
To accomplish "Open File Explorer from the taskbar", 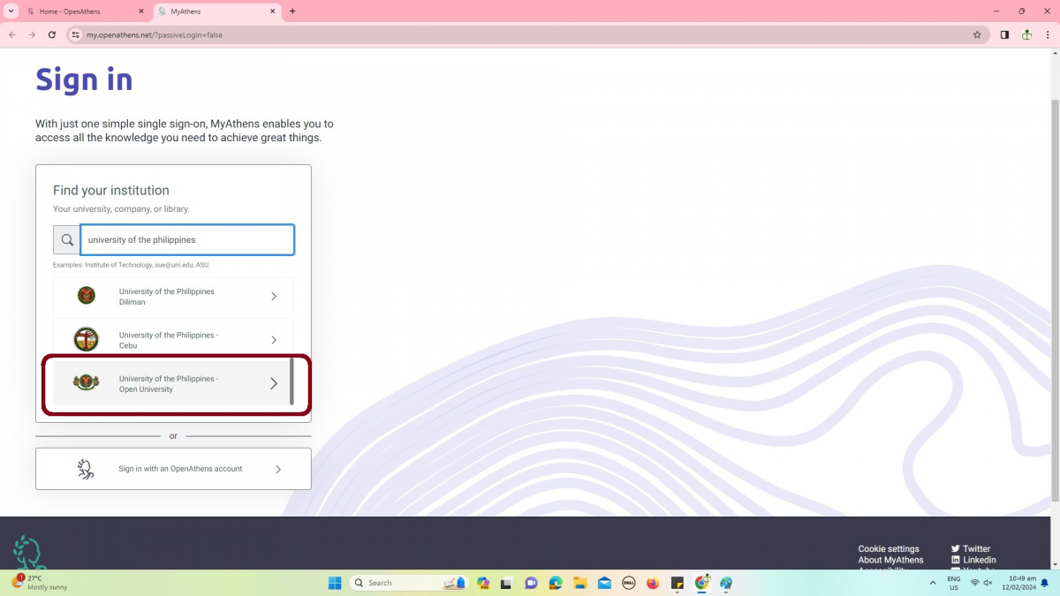I will click(x=580, y=583).
